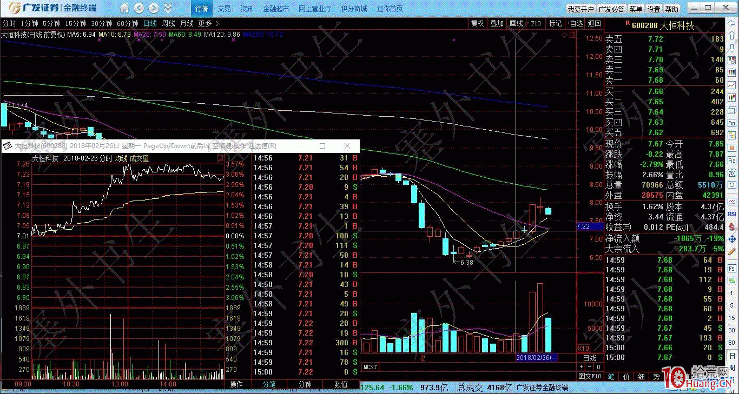Open the 积分商城 tab

pyautogui.click(x=354, y=9)
